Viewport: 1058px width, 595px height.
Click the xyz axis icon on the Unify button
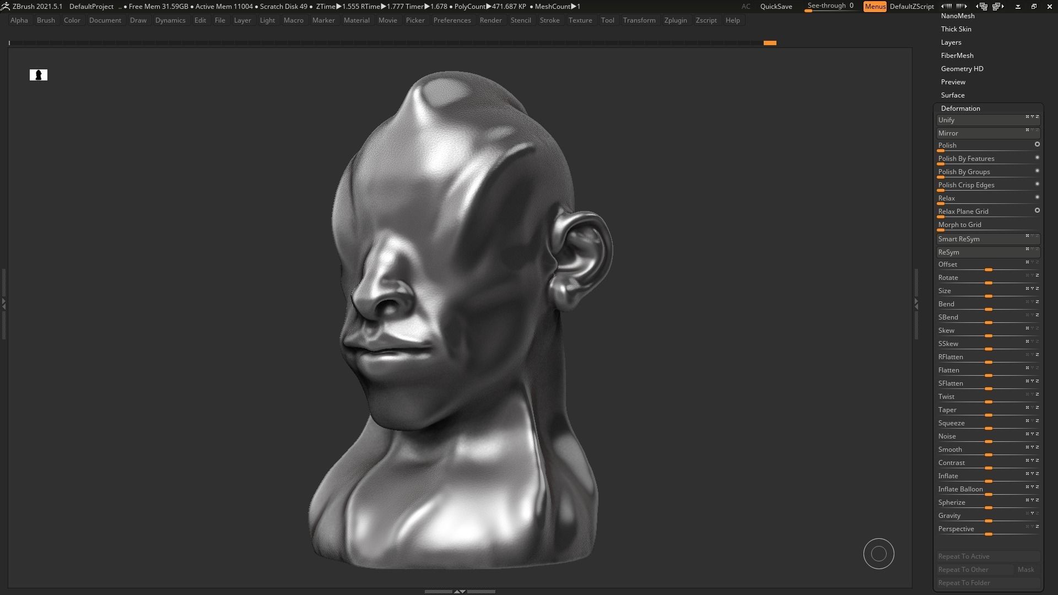pos(1033,117)
